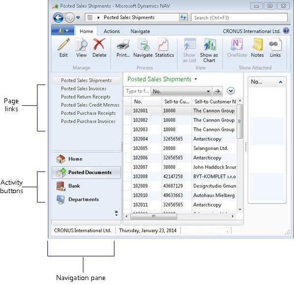
Task: Click the Search (Ctrl+F3) field
Action: click(239, 18)
